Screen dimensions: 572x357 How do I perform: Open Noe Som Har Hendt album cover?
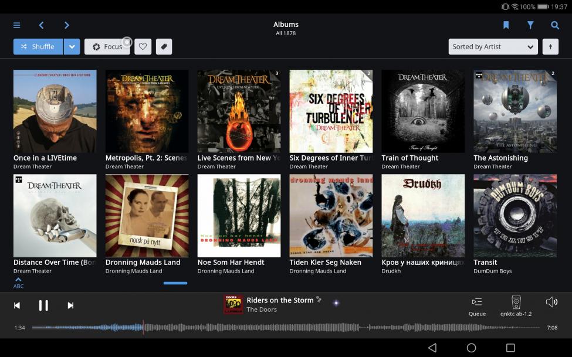[239, 216]
